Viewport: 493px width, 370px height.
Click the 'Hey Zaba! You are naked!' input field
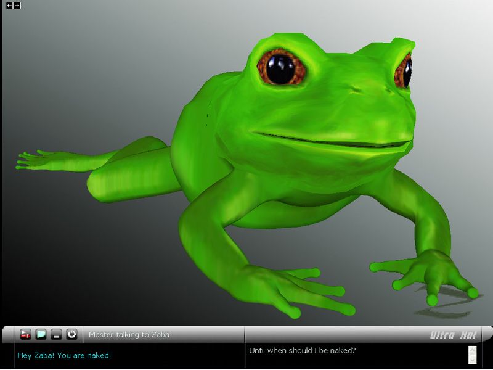[x=129, y=356]
